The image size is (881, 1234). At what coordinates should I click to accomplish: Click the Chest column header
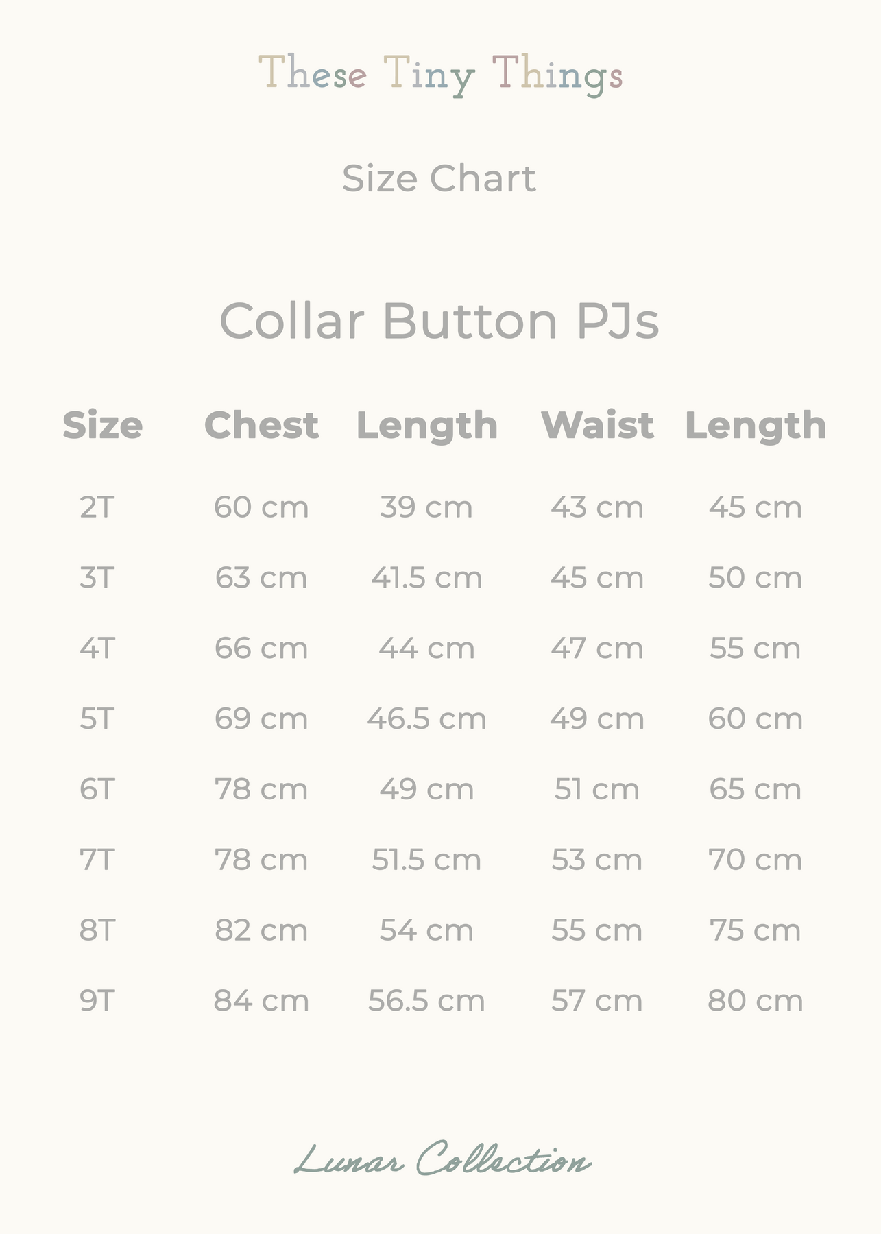(x=261, y=425)
